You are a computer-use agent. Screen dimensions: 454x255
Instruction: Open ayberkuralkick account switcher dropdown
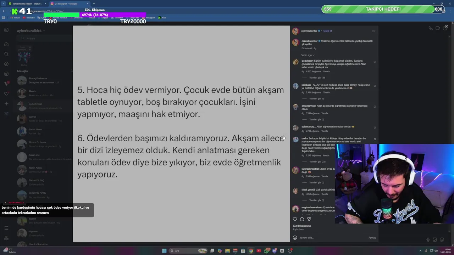click(x=31, y=31)
